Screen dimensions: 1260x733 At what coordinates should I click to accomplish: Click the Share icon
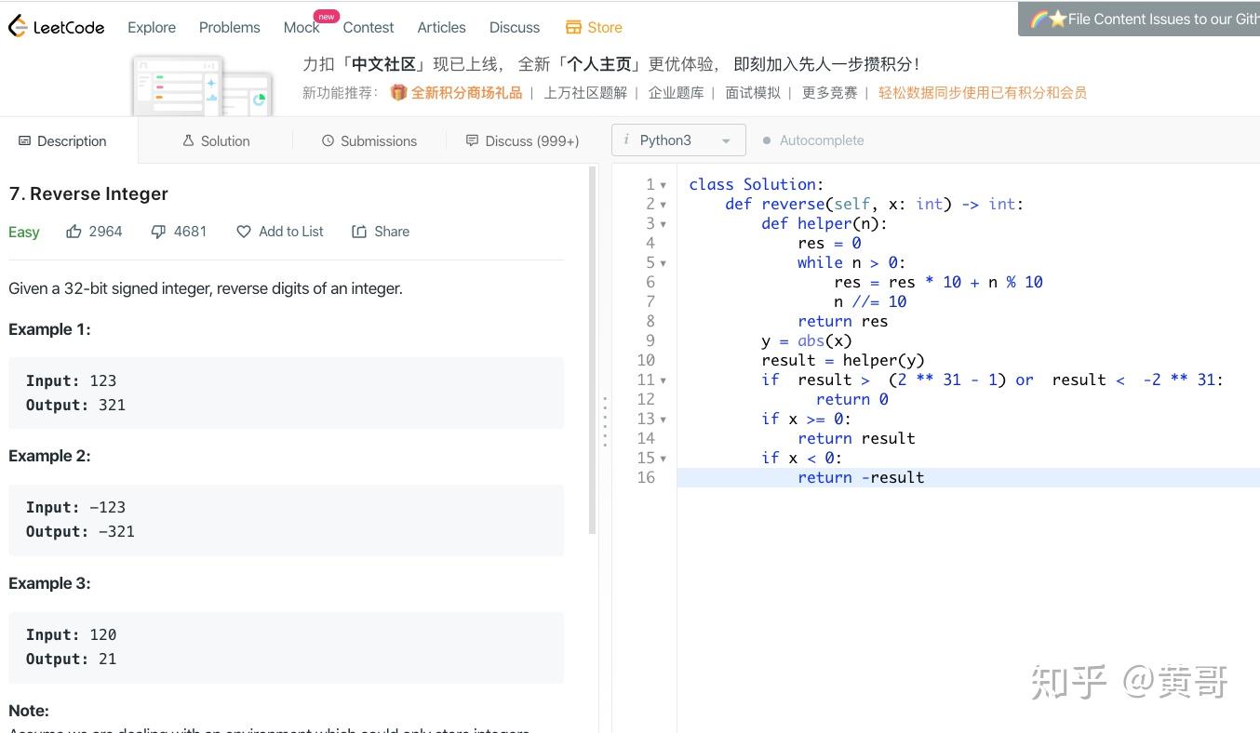[x=359, y=232]
